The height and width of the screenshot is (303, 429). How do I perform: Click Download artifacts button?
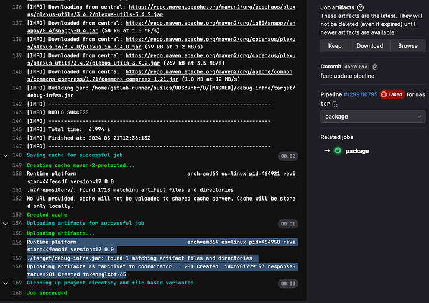370,46
